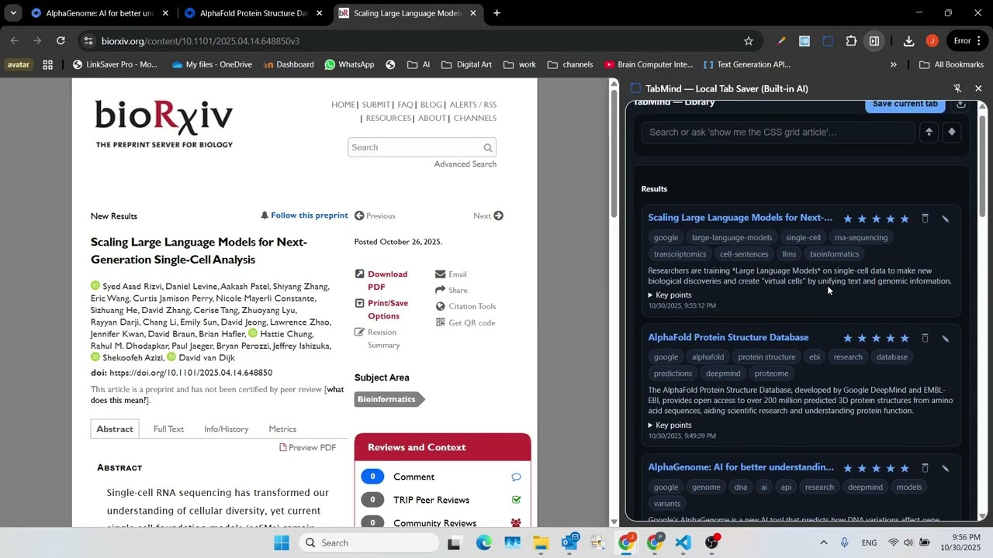Edit the Scaling Large Language Models saved entry
Screen dimensions: 993x558
946,219
